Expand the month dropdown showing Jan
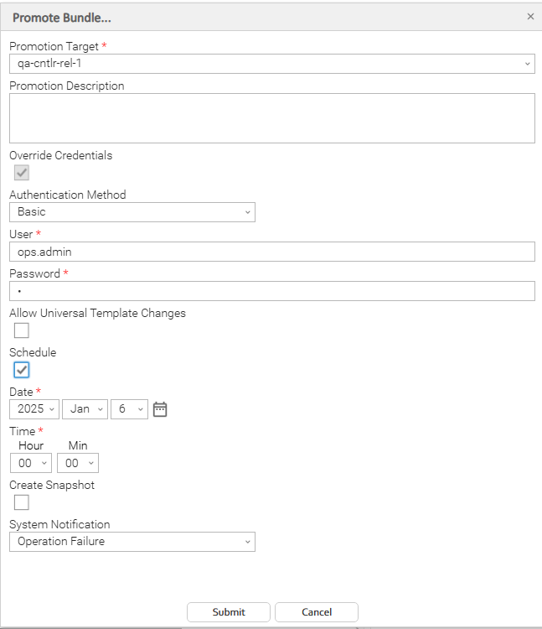 pos(85,409)
